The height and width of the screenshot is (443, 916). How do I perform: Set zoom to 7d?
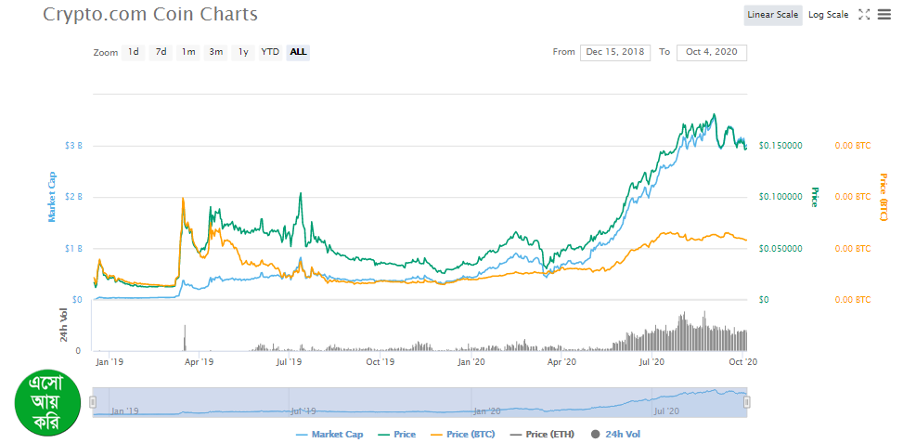click(161, 52)
